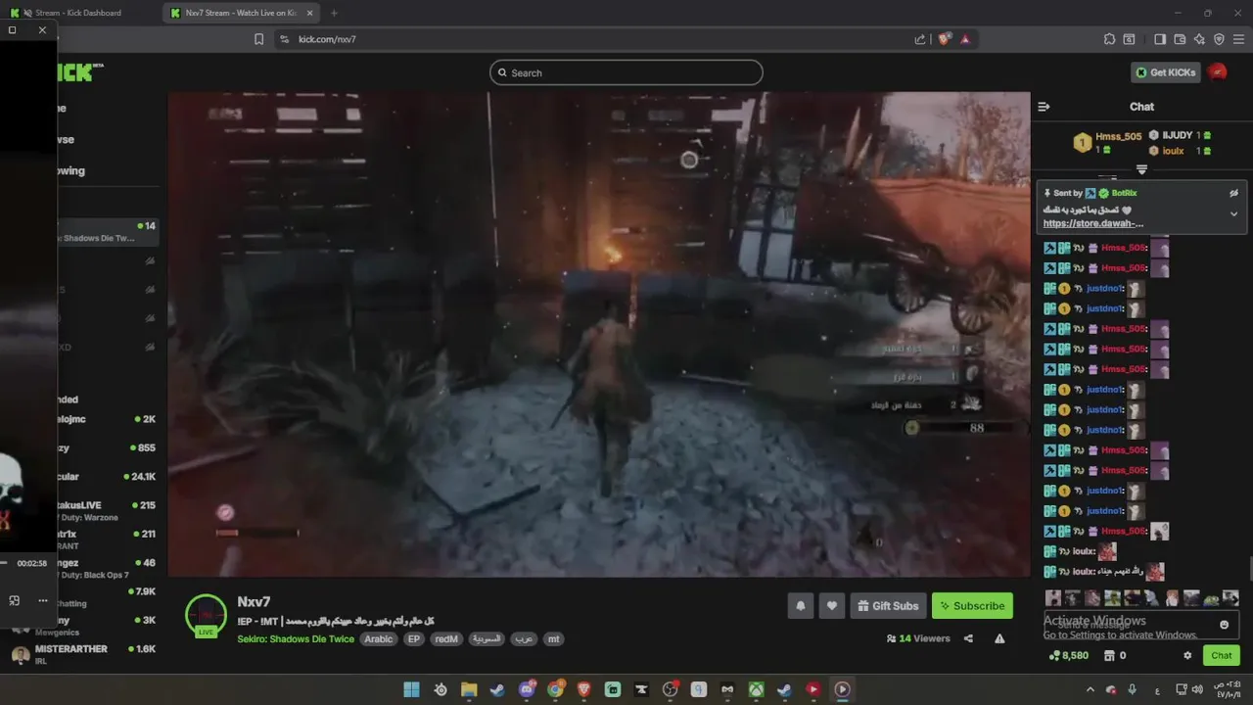Select the Nxv7 Stream browser tab
Screen dimensions: 1253x705
pyautogui.click(x=242, y=13)
